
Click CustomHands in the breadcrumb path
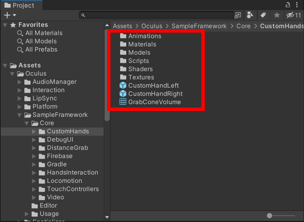pos(282,26)
